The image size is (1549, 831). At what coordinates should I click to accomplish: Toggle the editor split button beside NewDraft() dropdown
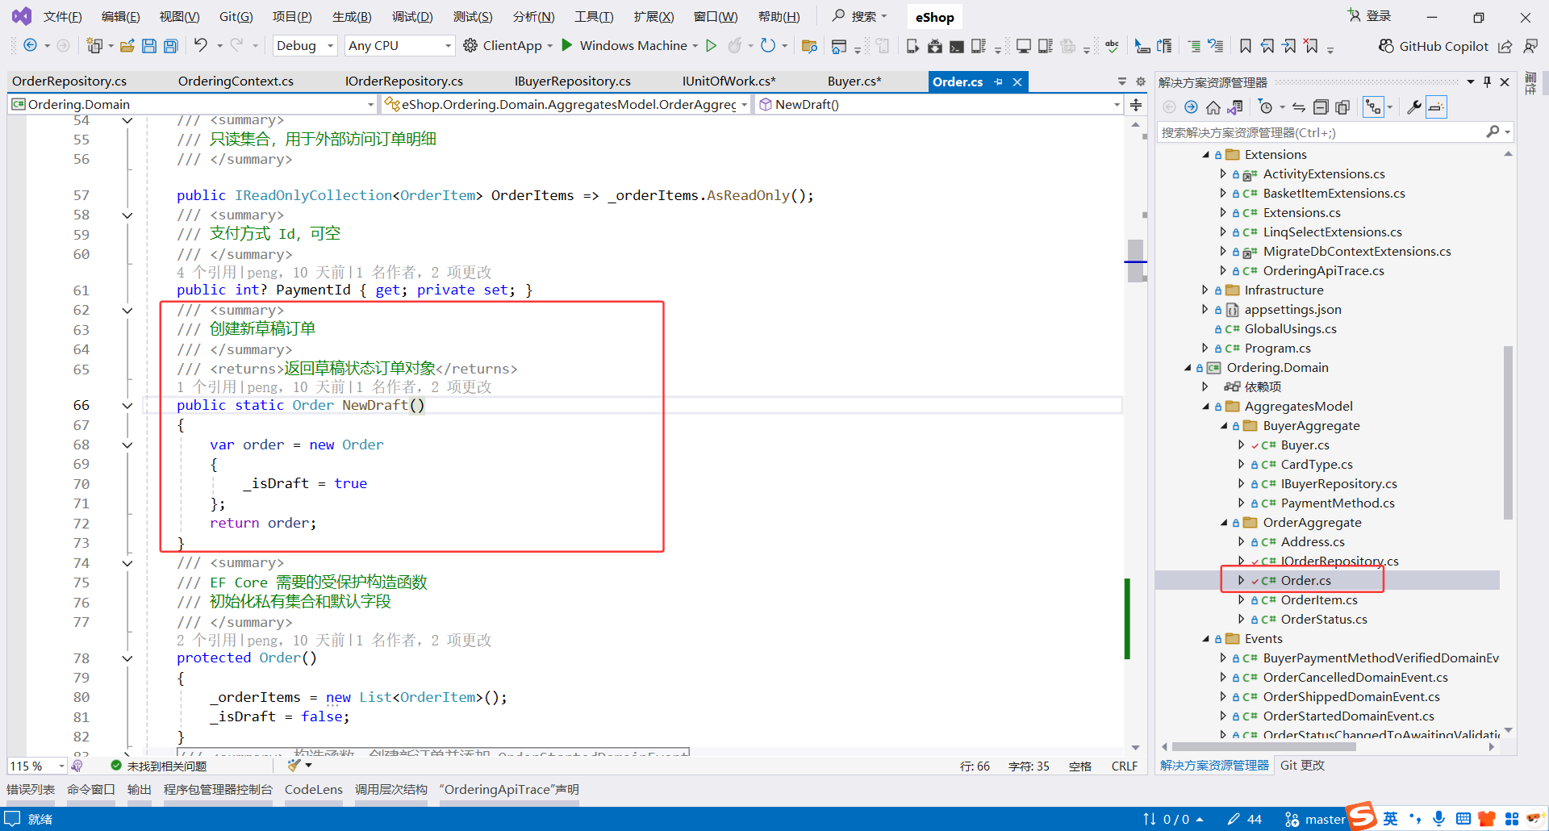click(x=1136, y=104)
